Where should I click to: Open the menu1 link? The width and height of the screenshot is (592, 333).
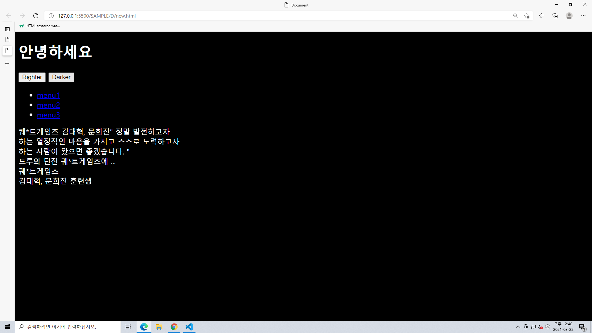[48, 96]
